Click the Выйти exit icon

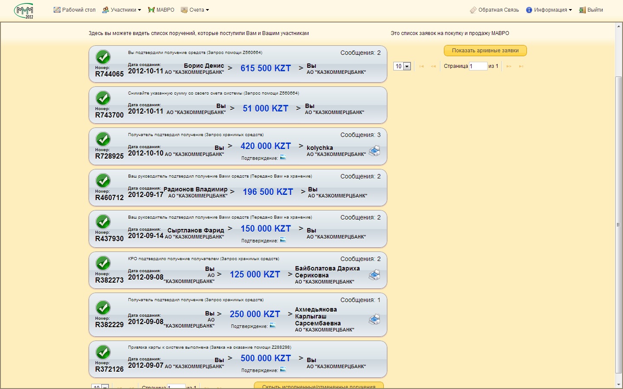[x=582, y=10]
